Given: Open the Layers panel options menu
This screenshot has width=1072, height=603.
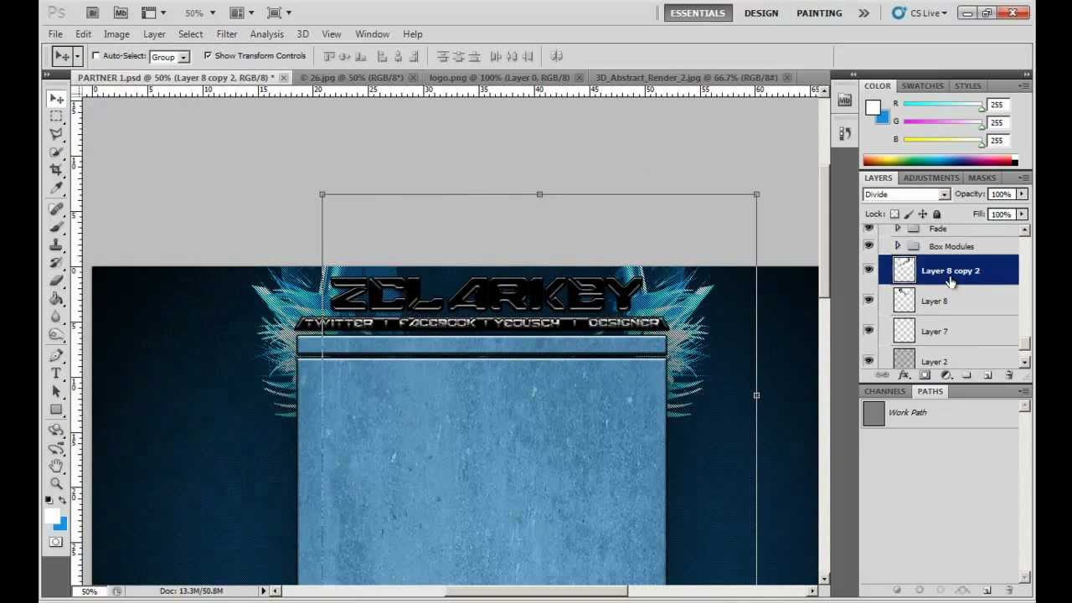Looking at the screenshot, I should click(1024, 178).
